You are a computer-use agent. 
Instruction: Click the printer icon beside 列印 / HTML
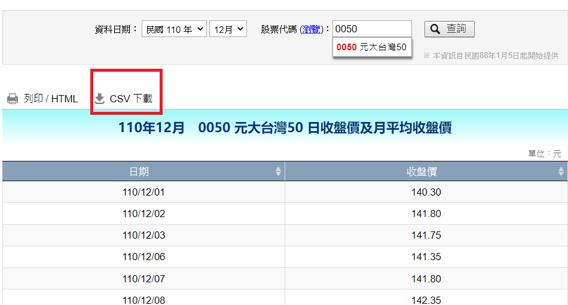(x=13, y=99)
